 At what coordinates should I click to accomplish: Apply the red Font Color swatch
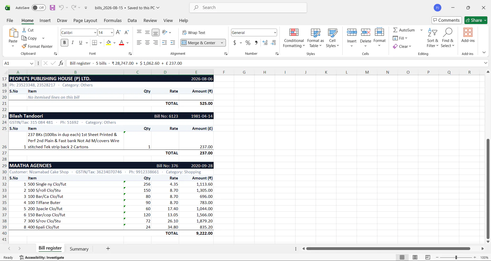(122, 43)
